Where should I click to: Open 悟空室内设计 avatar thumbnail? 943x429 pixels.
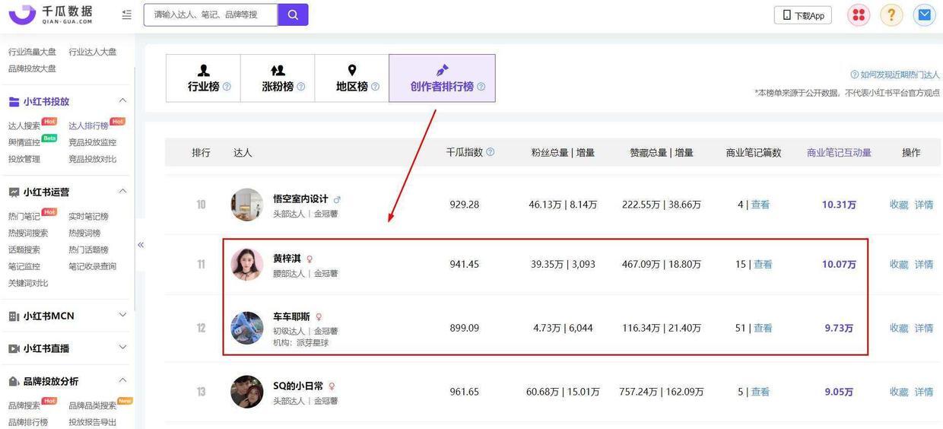click(x=247, y=205)
